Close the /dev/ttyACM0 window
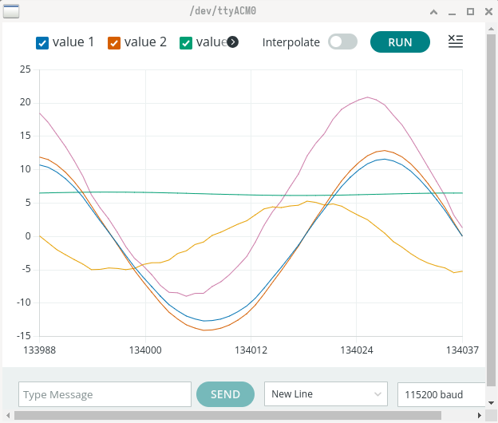 click(487, 12)
